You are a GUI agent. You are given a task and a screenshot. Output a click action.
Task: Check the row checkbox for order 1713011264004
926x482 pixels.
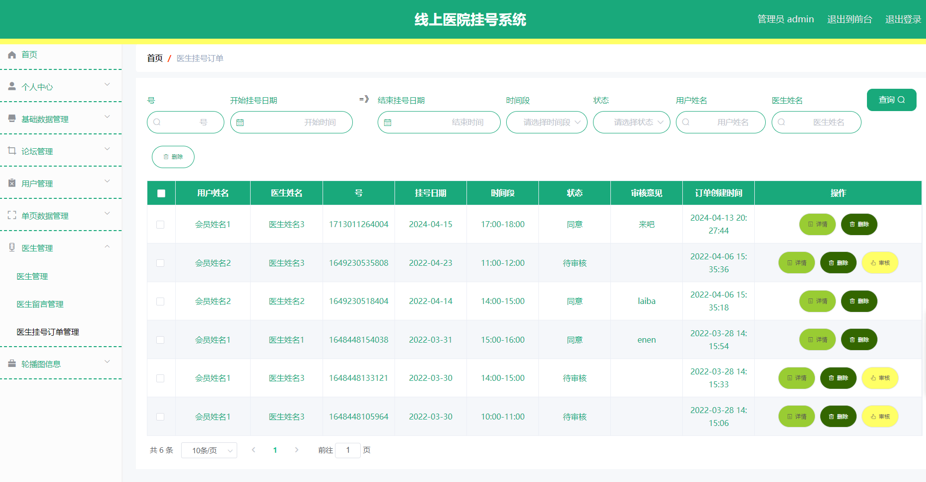pyautogui.click(x=160, y=224)
